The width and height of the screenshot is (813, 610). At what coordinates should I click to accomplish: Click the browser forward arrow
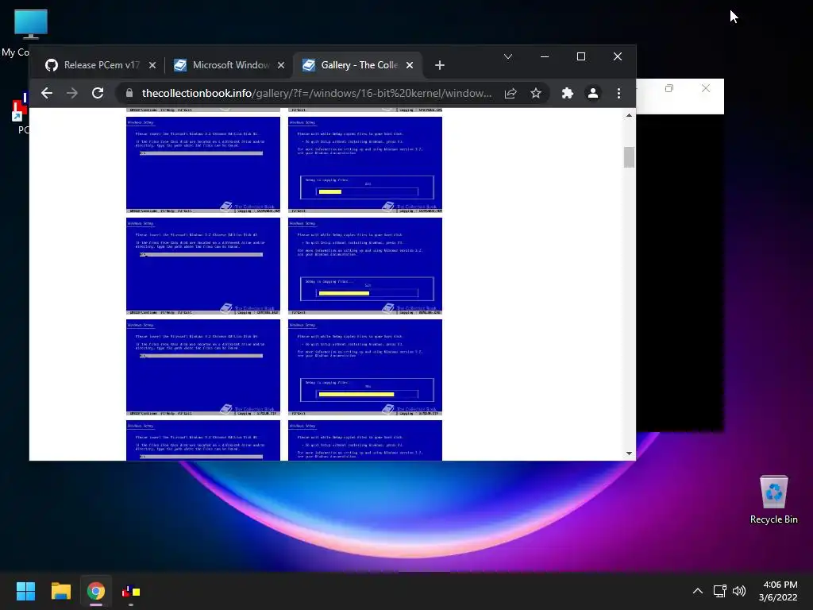(x=72, y=94)
